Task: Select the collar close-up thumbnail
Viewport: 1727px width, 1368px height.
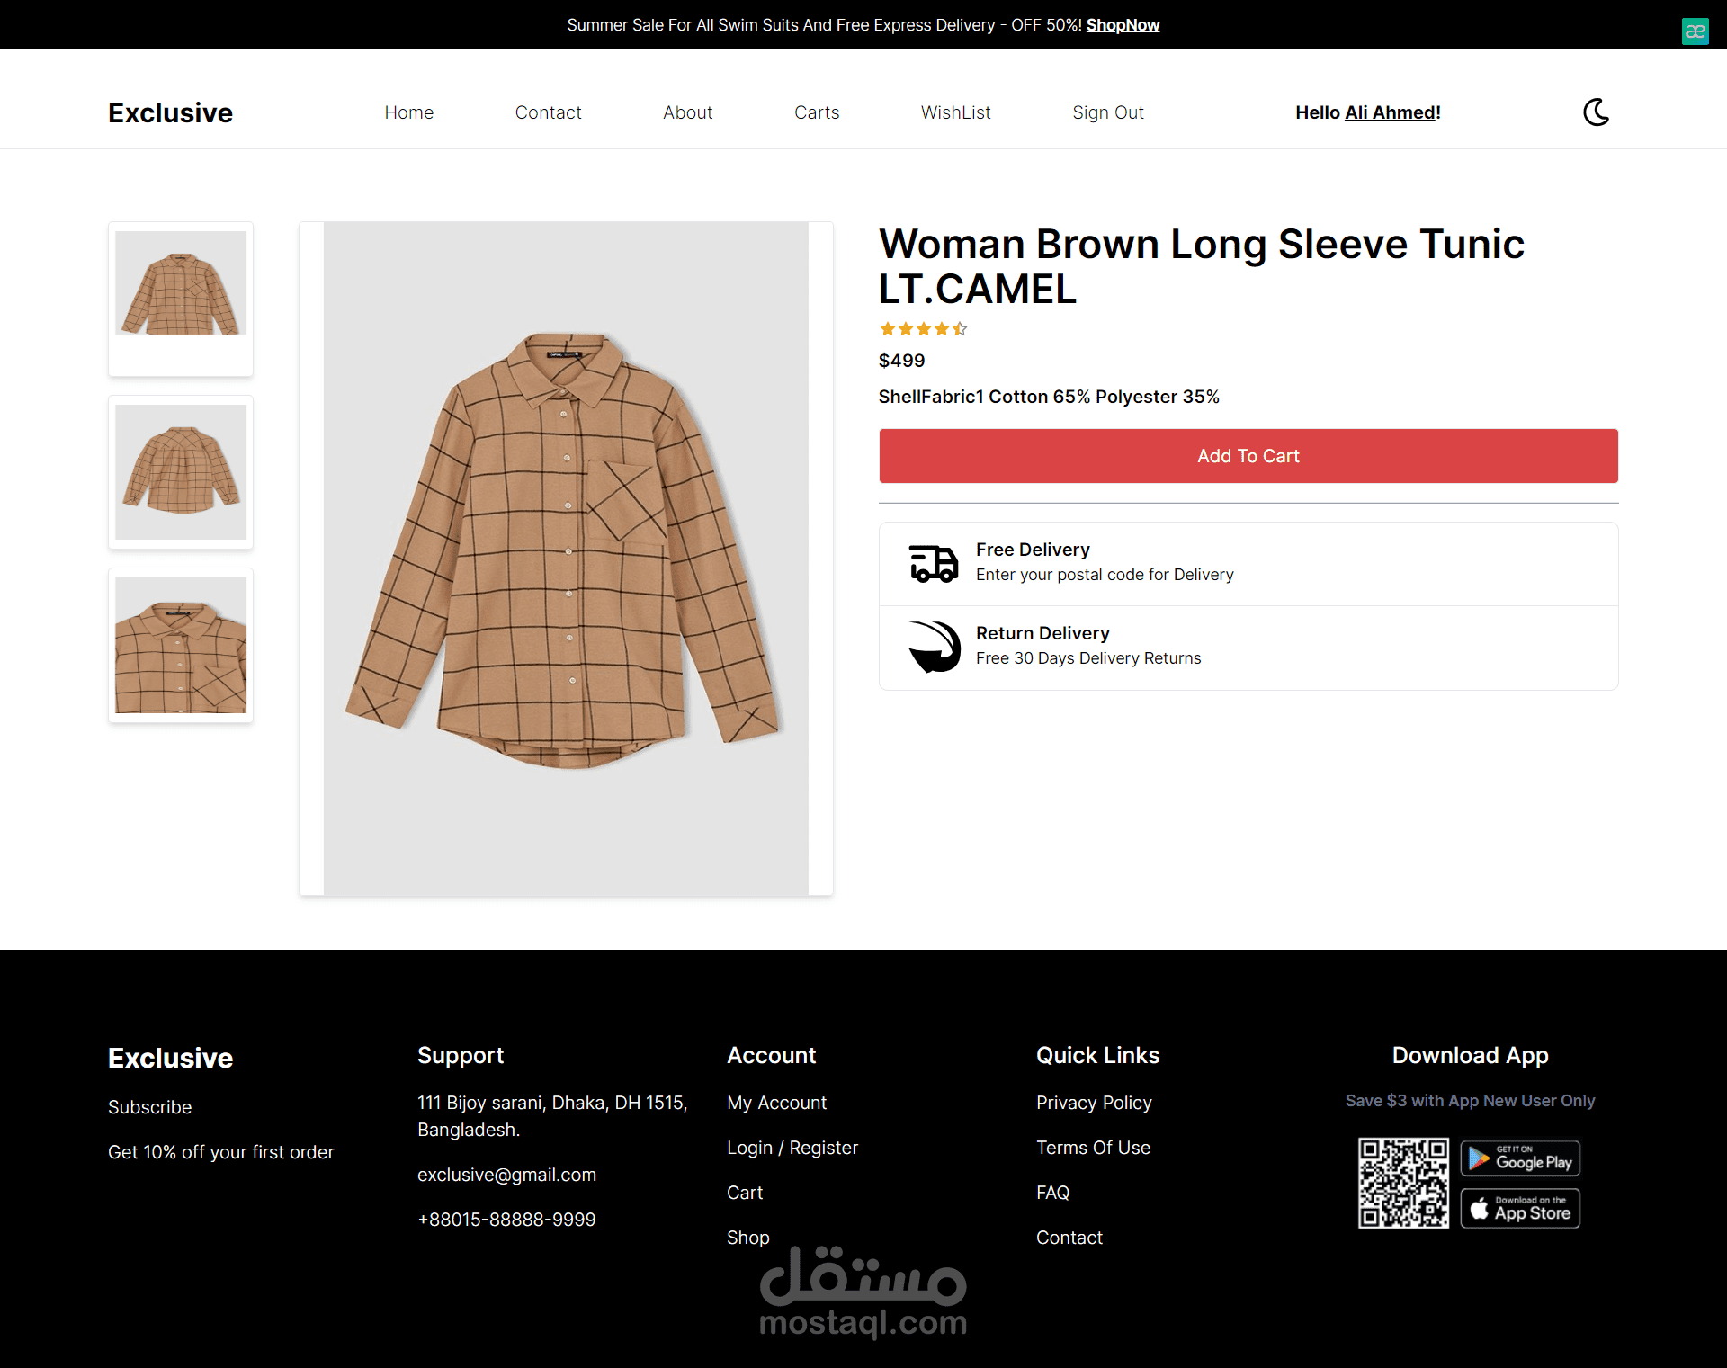Action: [181, 645]
